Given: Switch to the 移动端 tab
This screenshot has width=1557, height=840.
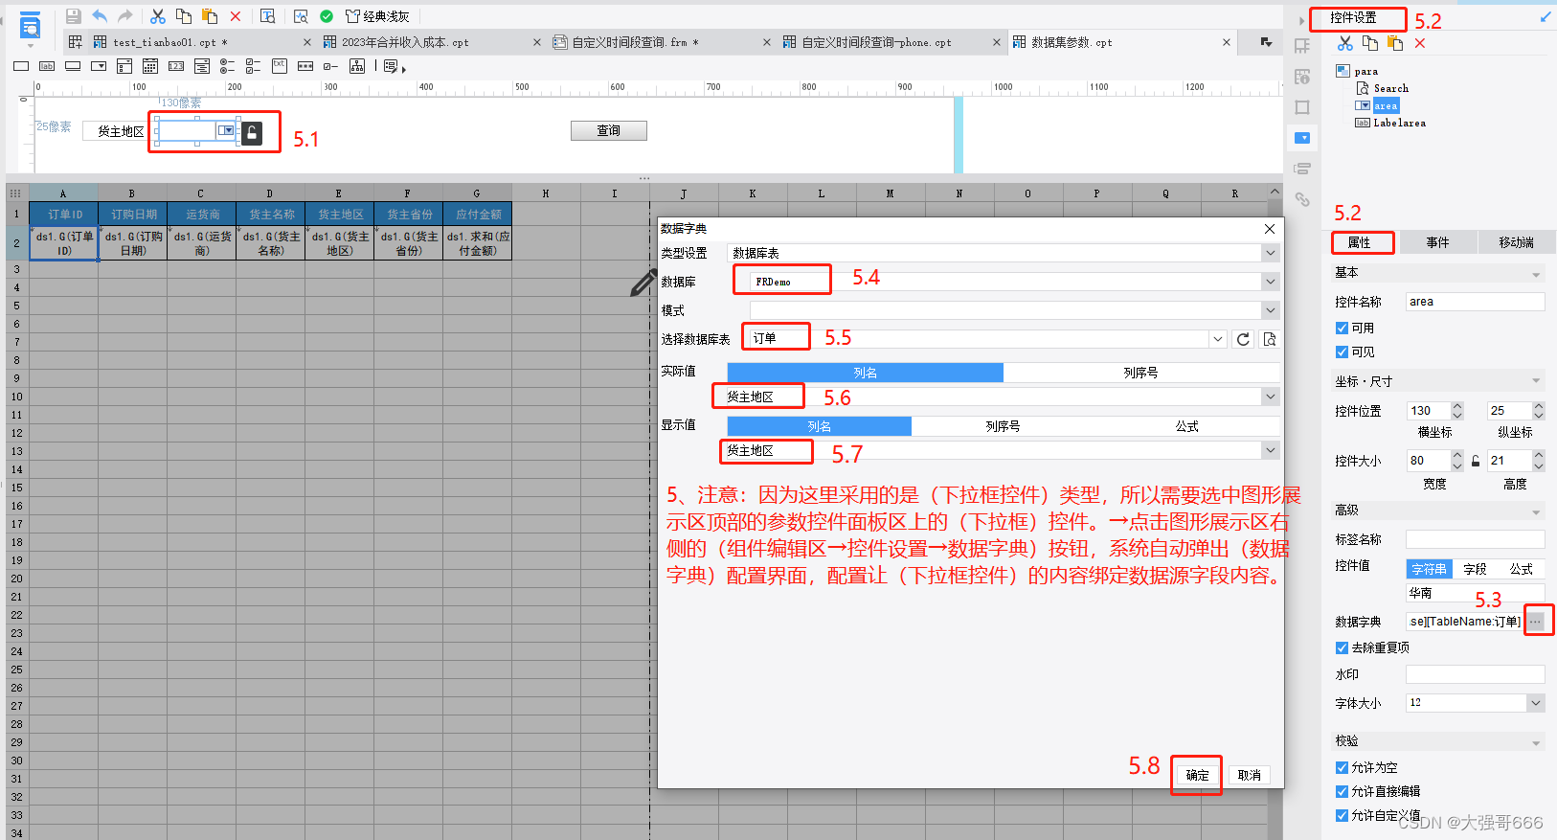Looking at the screenshot, I should pos(1516,242).
